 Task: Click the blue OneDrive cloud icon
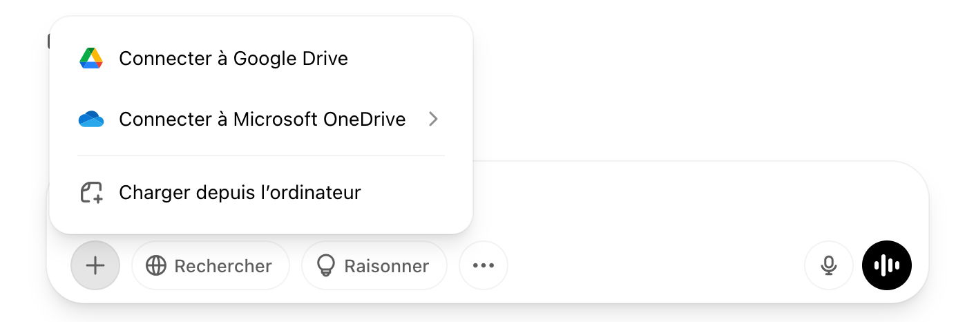91,120
